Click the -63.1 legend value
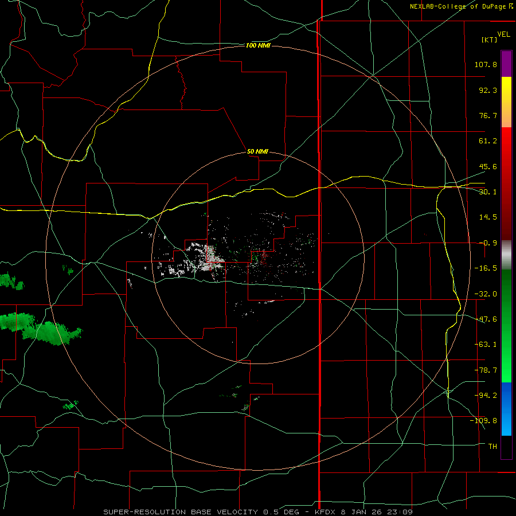This screenshot has height=516, width=516. (486, 345)
